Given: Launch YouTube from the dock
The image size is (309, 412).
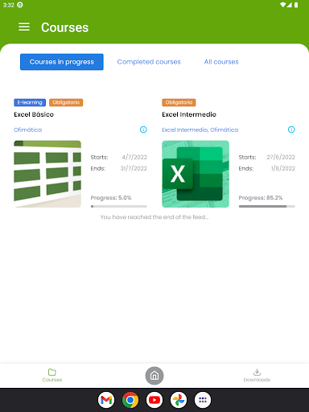Looking at the screenshot, I should pyautogui.click(x=154, y=400).
